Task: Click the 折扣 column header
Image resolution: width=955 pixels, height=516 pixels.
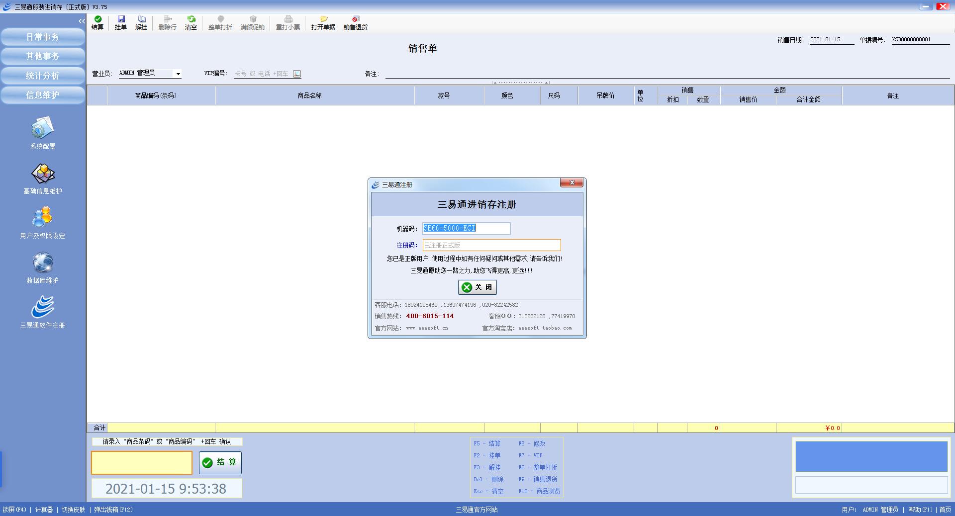Action: point(672,100)
